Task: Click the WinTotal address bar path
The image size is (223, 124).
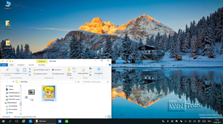Action: point(24,82)
